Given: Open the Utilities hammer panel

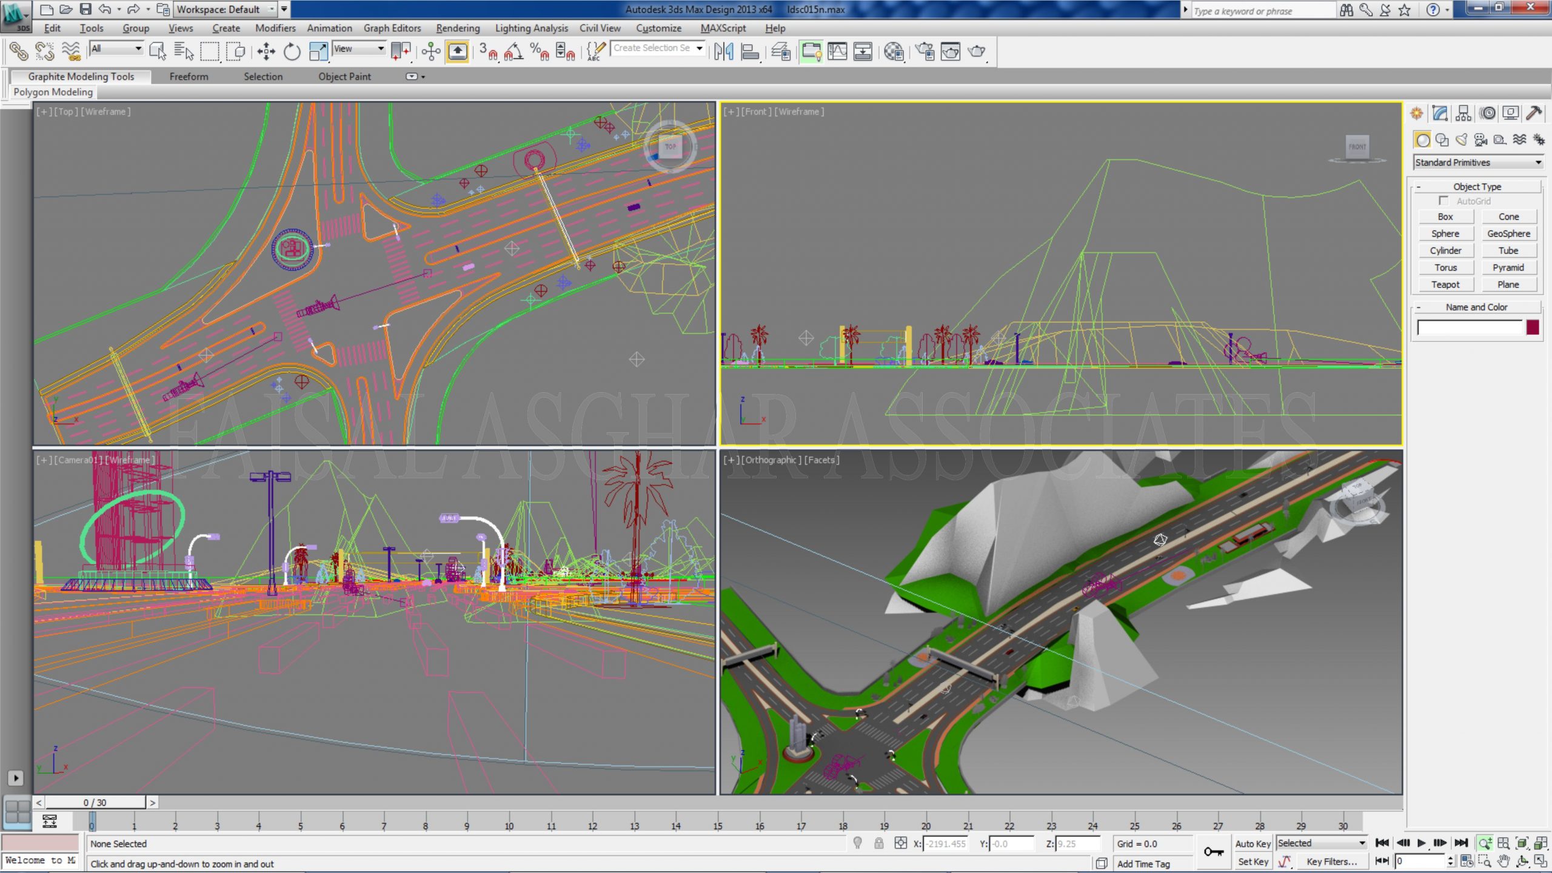Looking at the screenshot, I should [1533, 113].
